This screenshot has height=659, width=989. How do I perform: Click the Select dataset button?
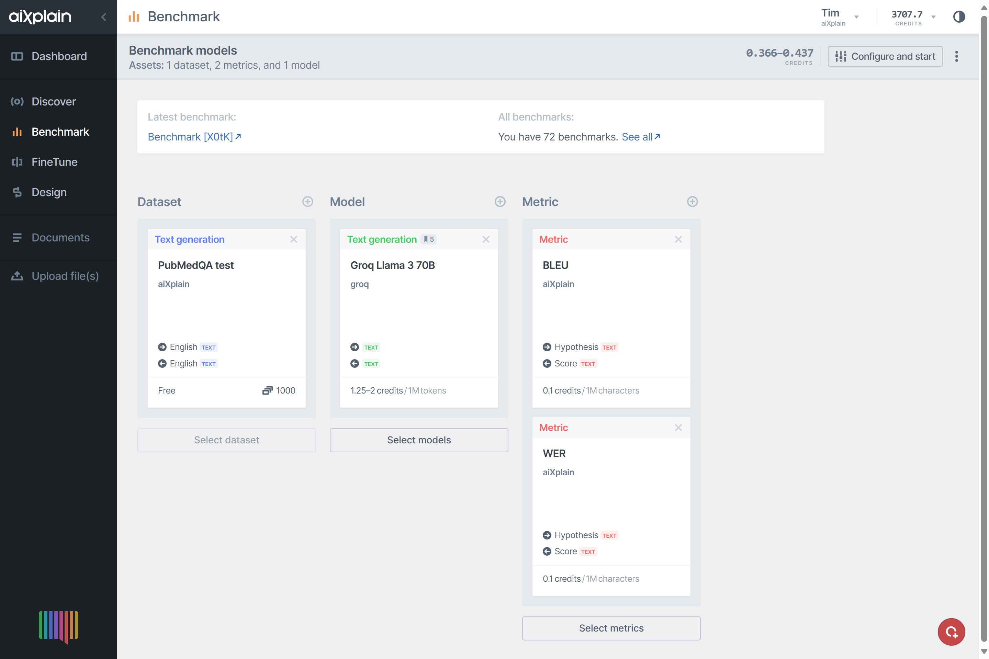pyautogui.click(x=226, y=440)
